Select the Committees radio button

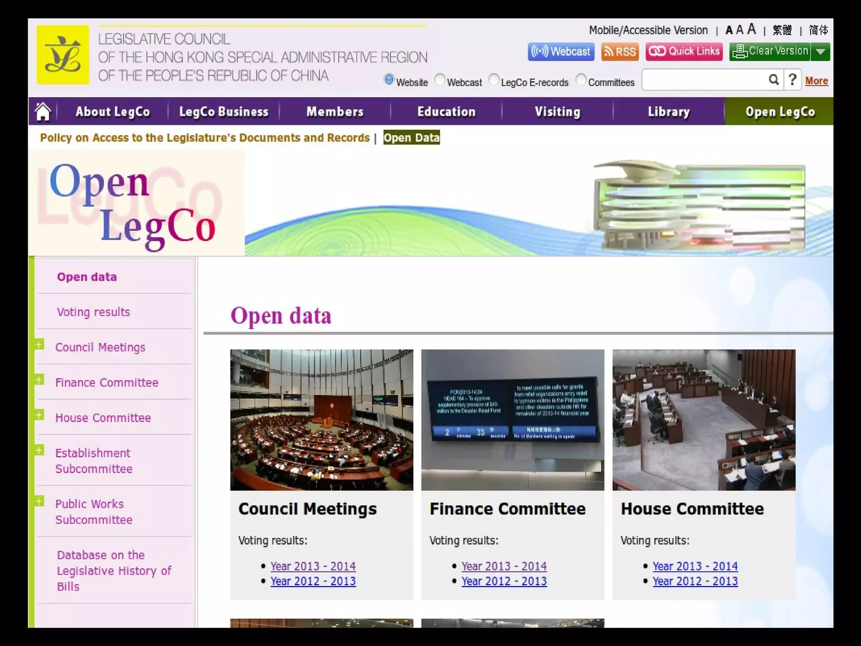point(581,80)
